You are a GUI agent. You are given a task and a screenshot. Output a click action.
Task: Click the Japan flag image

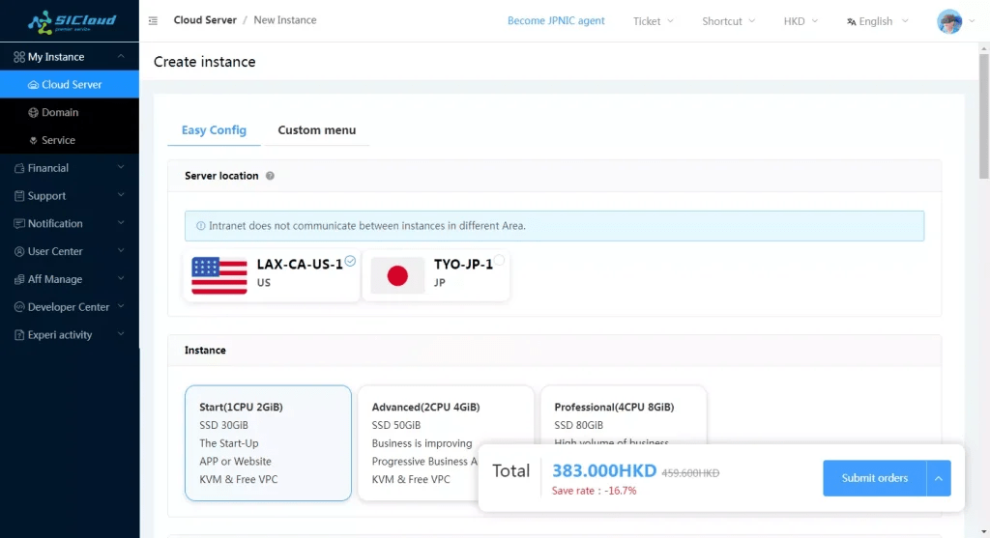pos(397,275)
